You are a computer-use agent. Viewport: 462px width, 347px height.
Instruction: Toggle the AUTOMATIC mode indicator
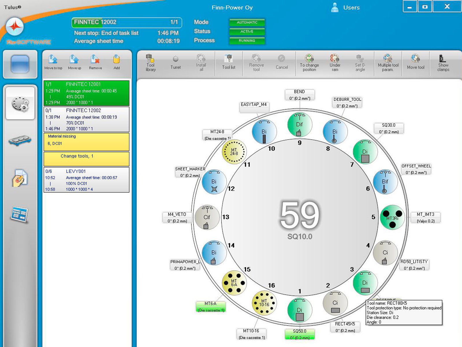click(x=247, y=22)
